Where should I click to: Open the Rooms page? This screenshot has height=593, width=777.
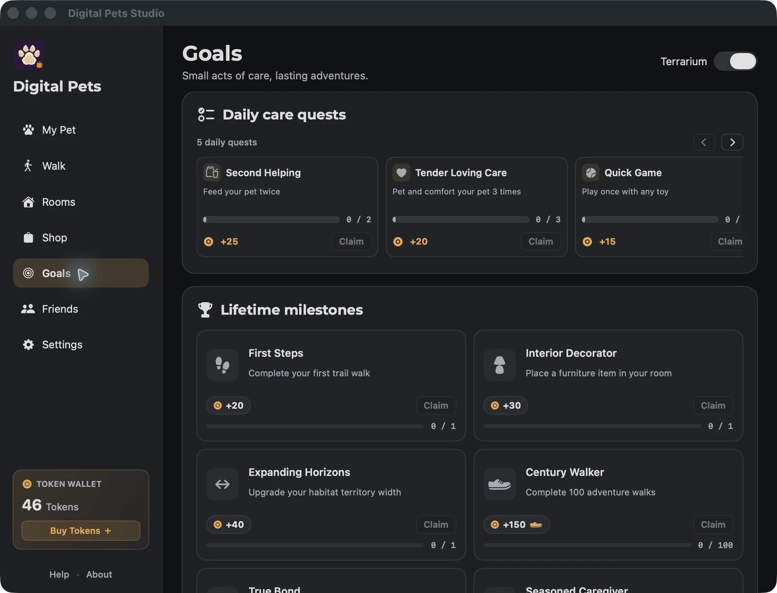(81, 202)
